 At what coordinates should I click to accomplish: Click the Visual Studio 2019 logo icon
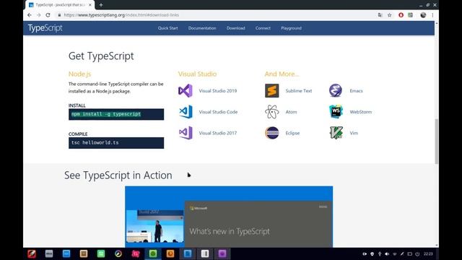pyautogui.click(x=186, y=90)
